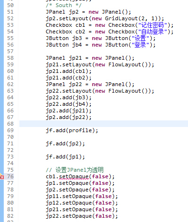This screenshot has width=188, height=222.
Task: Click the jp22.setOpaque(false) statement on line 82
Action: pyautogui.click(x=82, y=216)
